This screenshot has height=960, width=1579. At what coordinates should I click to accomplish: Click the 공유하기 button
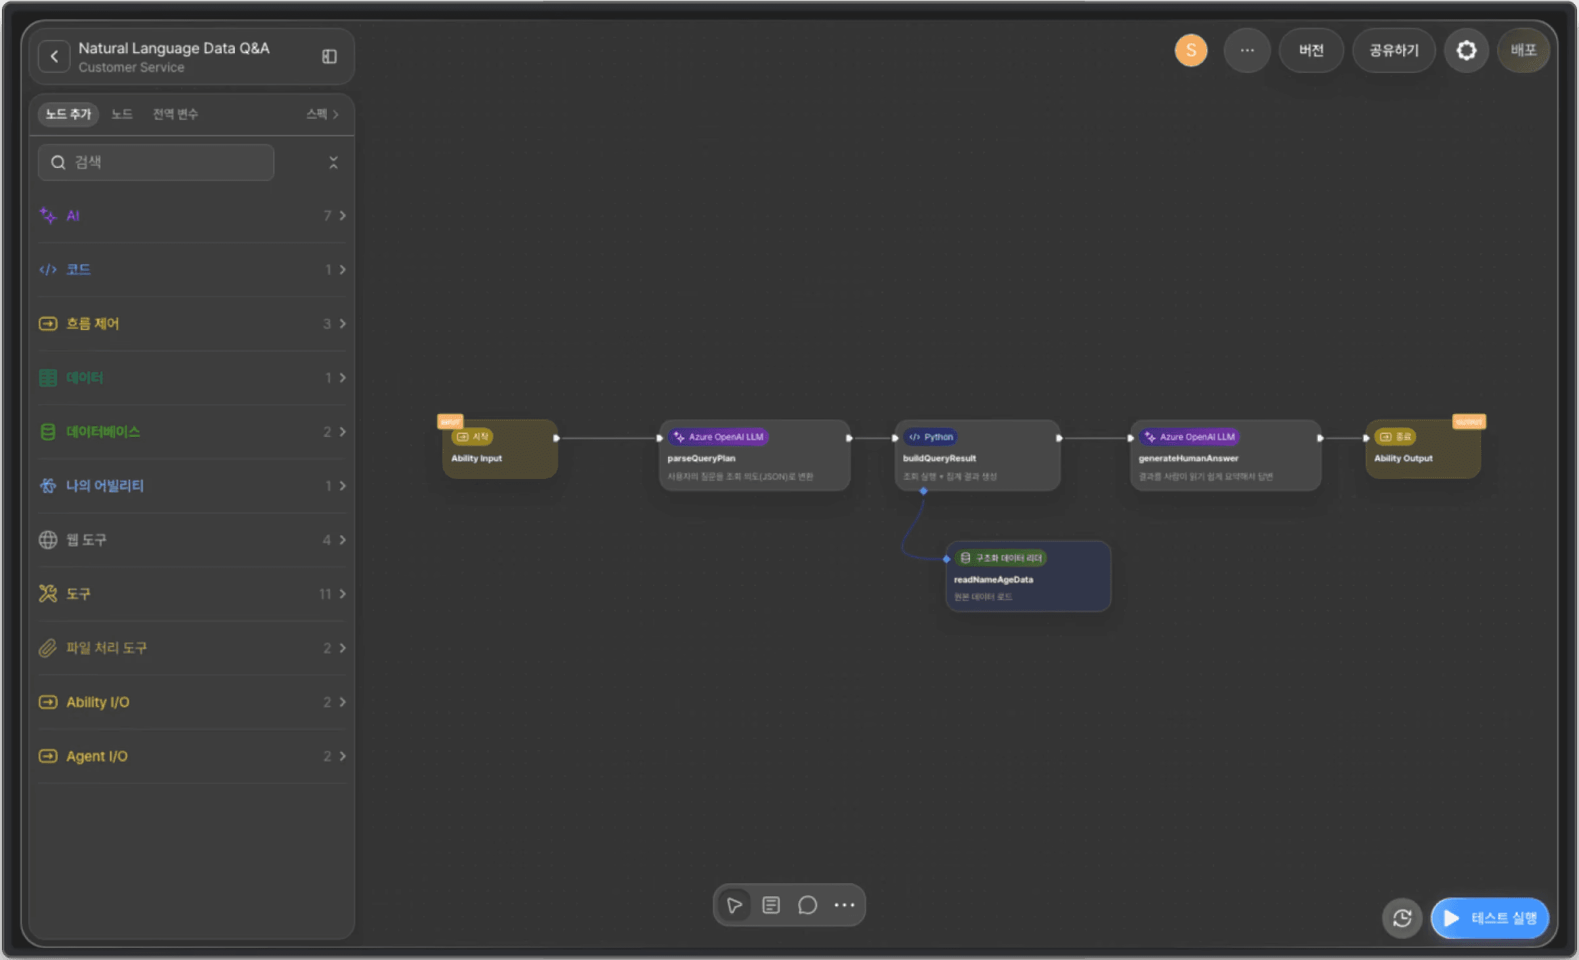(1393, 51)
